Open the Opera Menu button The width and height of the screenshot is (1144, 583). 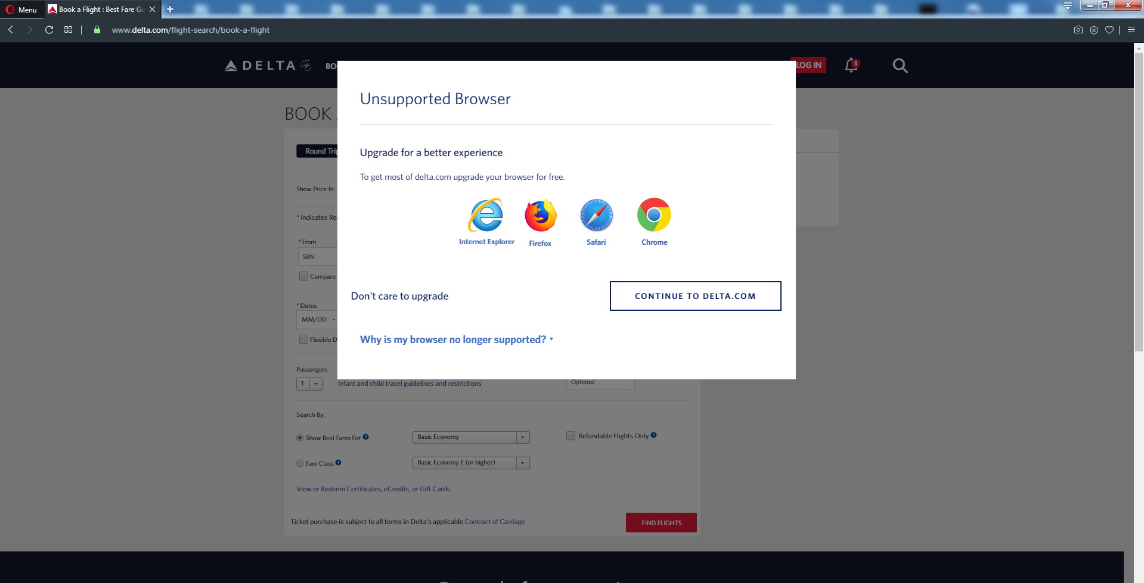[x=21, y=10]
